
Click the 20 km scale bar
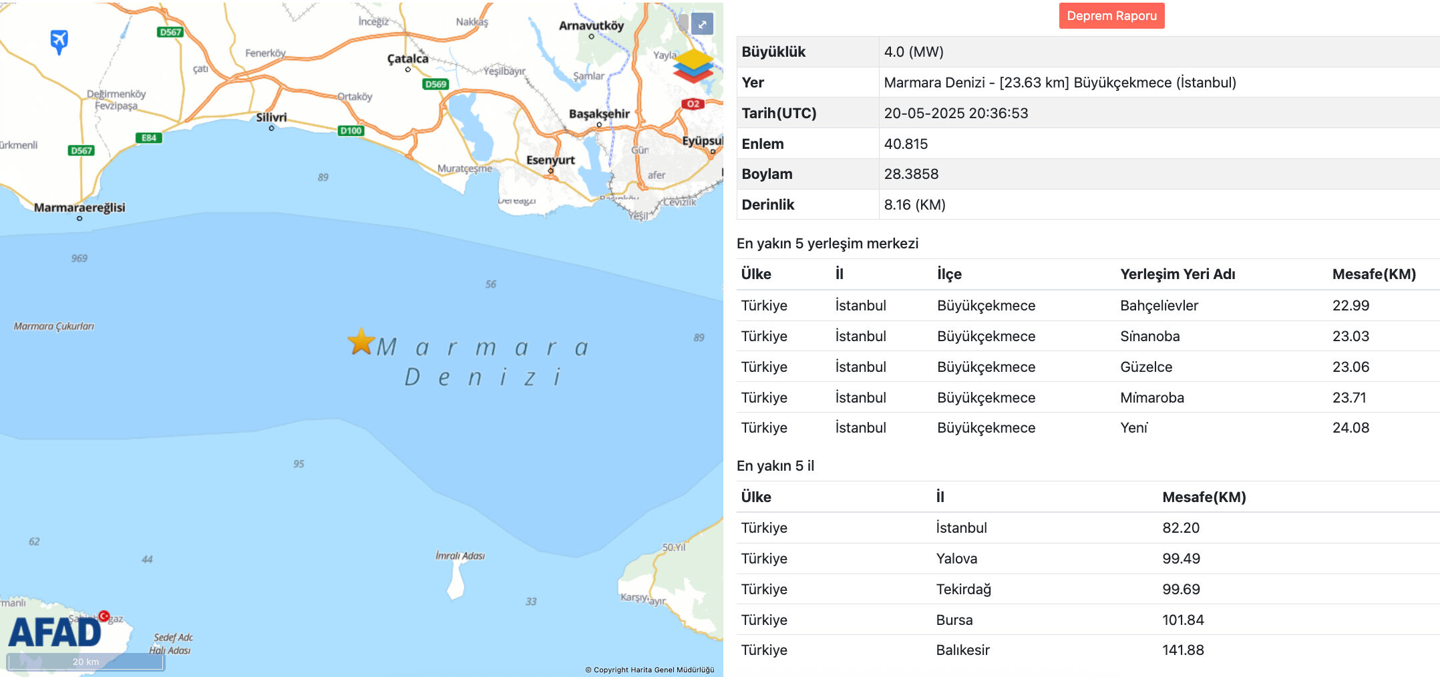coord(85,662)
